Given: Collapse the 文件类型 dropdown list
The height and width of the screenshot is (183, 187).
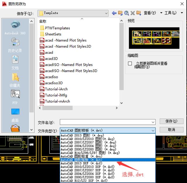Looking at the screenshot, I should point(153,131).
